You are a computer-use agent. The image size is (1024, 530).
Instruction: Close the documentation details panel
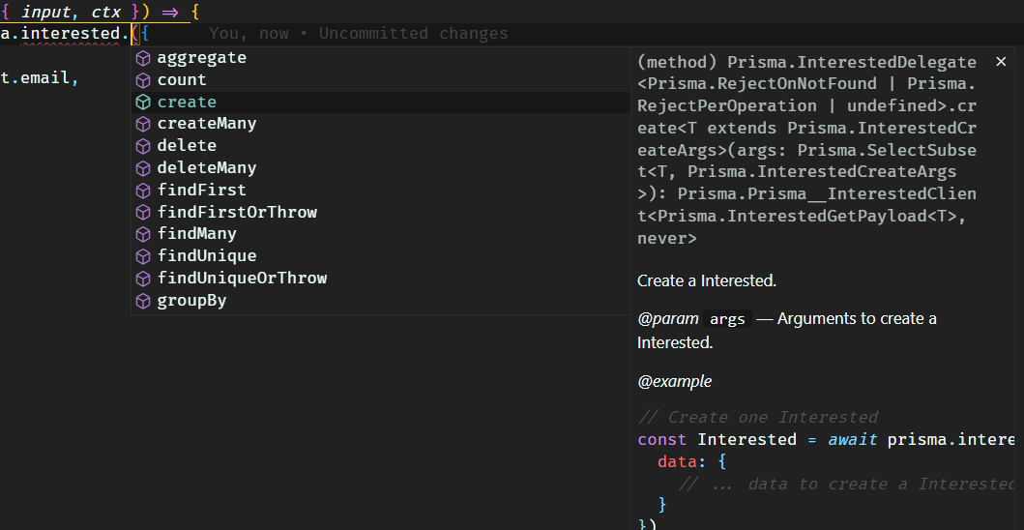pos(1001,62)
